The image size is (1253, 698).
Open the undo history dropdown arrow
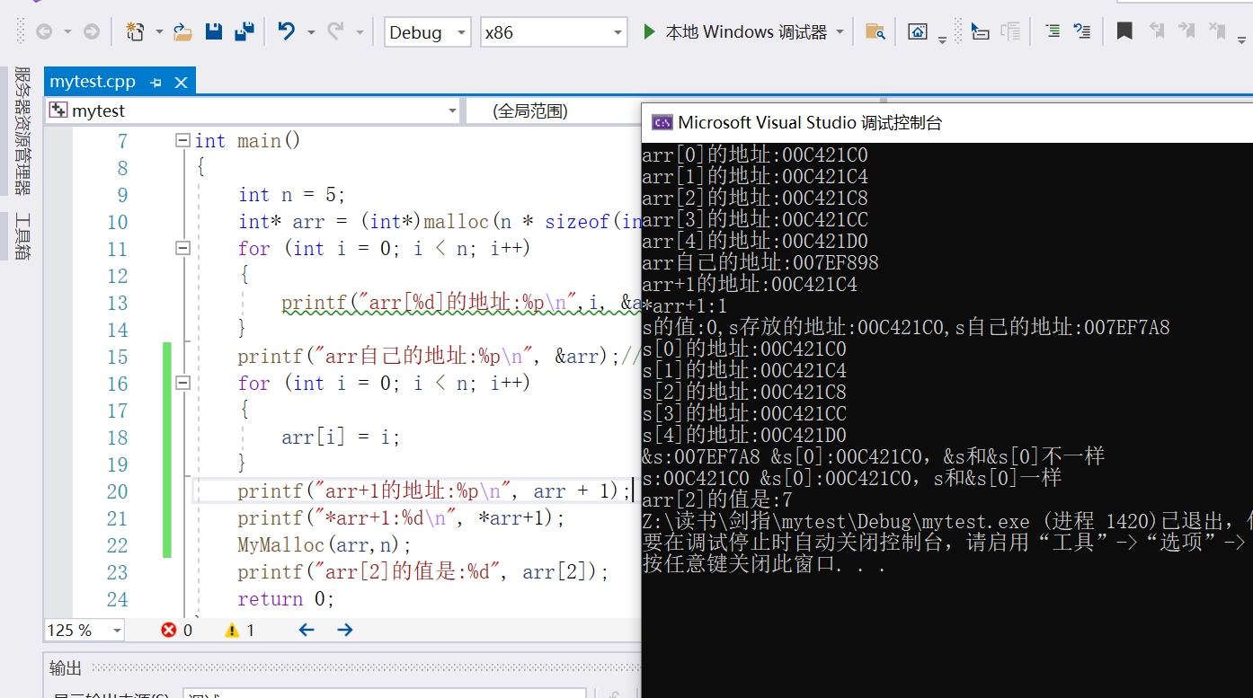point(311,32)
